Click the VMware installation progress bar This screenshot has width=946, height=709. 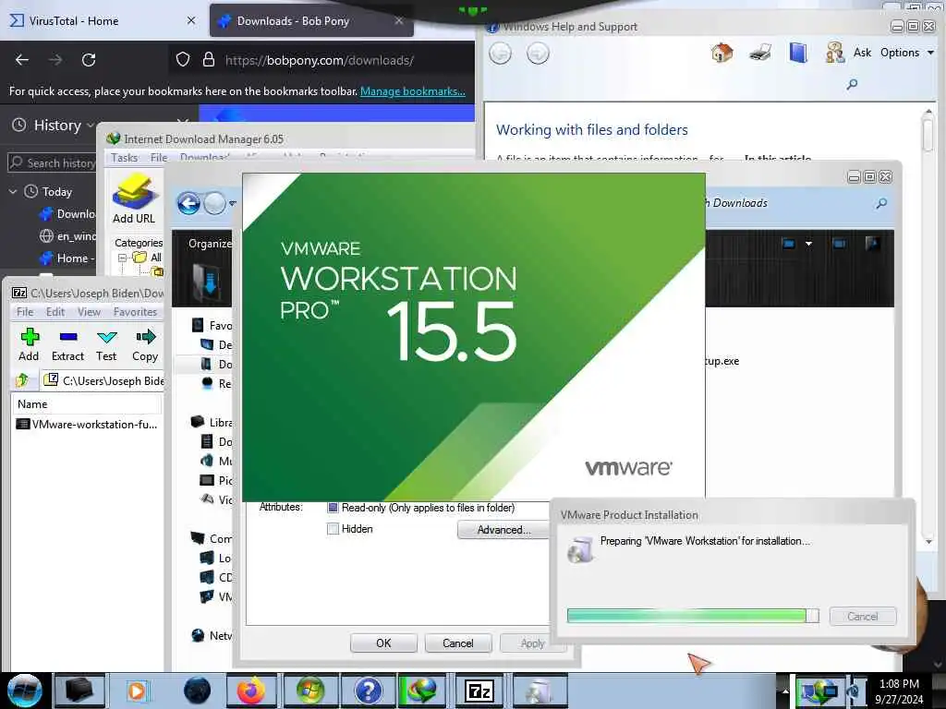click(x=693, y=616)
